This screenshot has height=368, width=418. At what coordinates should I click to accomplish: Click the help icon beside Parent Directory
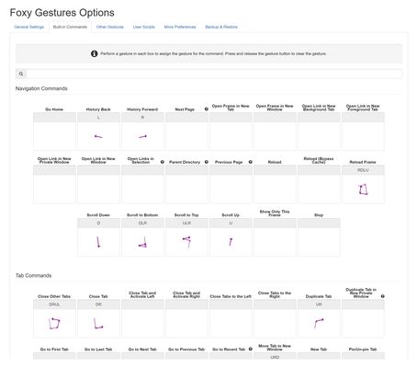tap(207, 162)
